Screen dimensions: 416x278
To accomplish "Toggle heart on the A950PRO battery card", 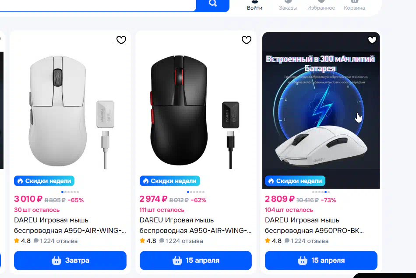I will point(372,40).
